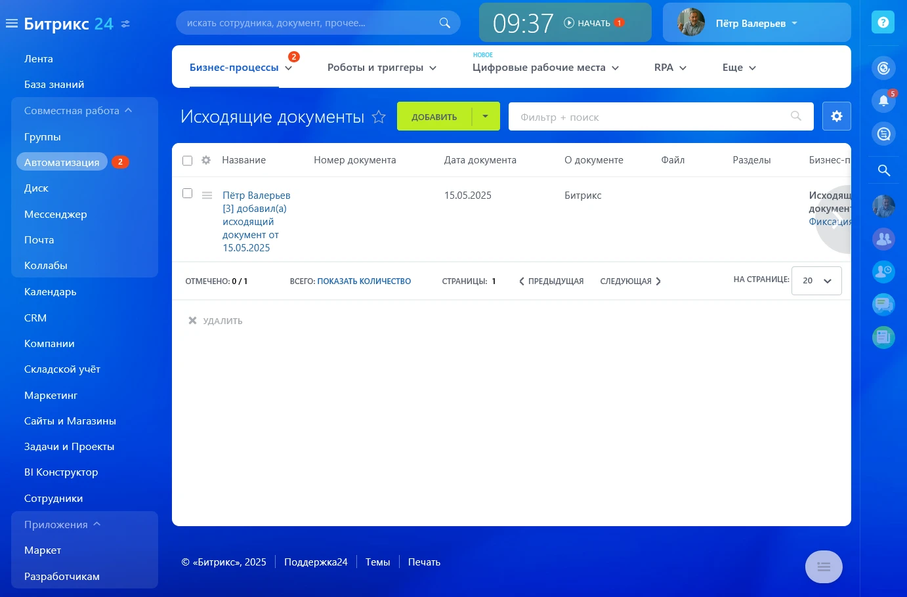Open the employees icon in the right panel
The width and height of the screenshot is (907, 597).
point(883,239)
